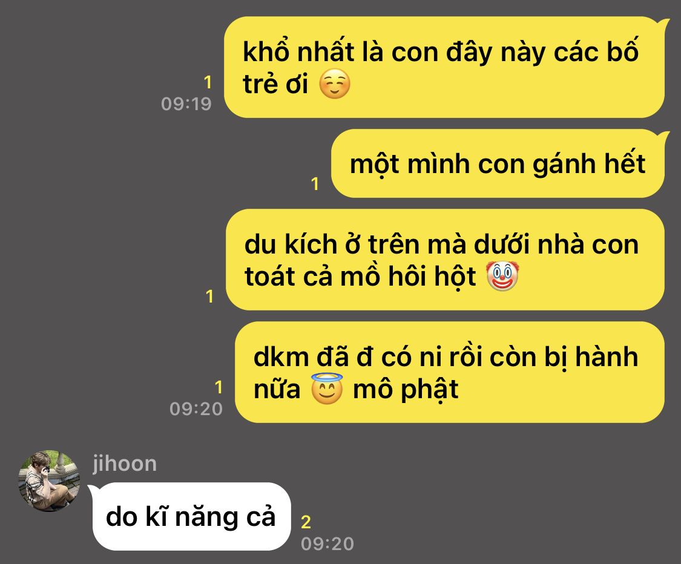Tap unread count 2 beside jihoon's message
The width and height of the screenshot is (681, 564).
pyautogui.click(x=306, y=522)
